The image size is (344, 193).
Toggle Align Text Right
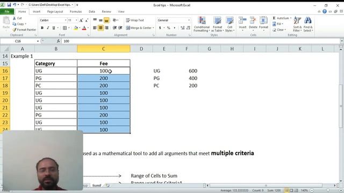coord(106,28)
